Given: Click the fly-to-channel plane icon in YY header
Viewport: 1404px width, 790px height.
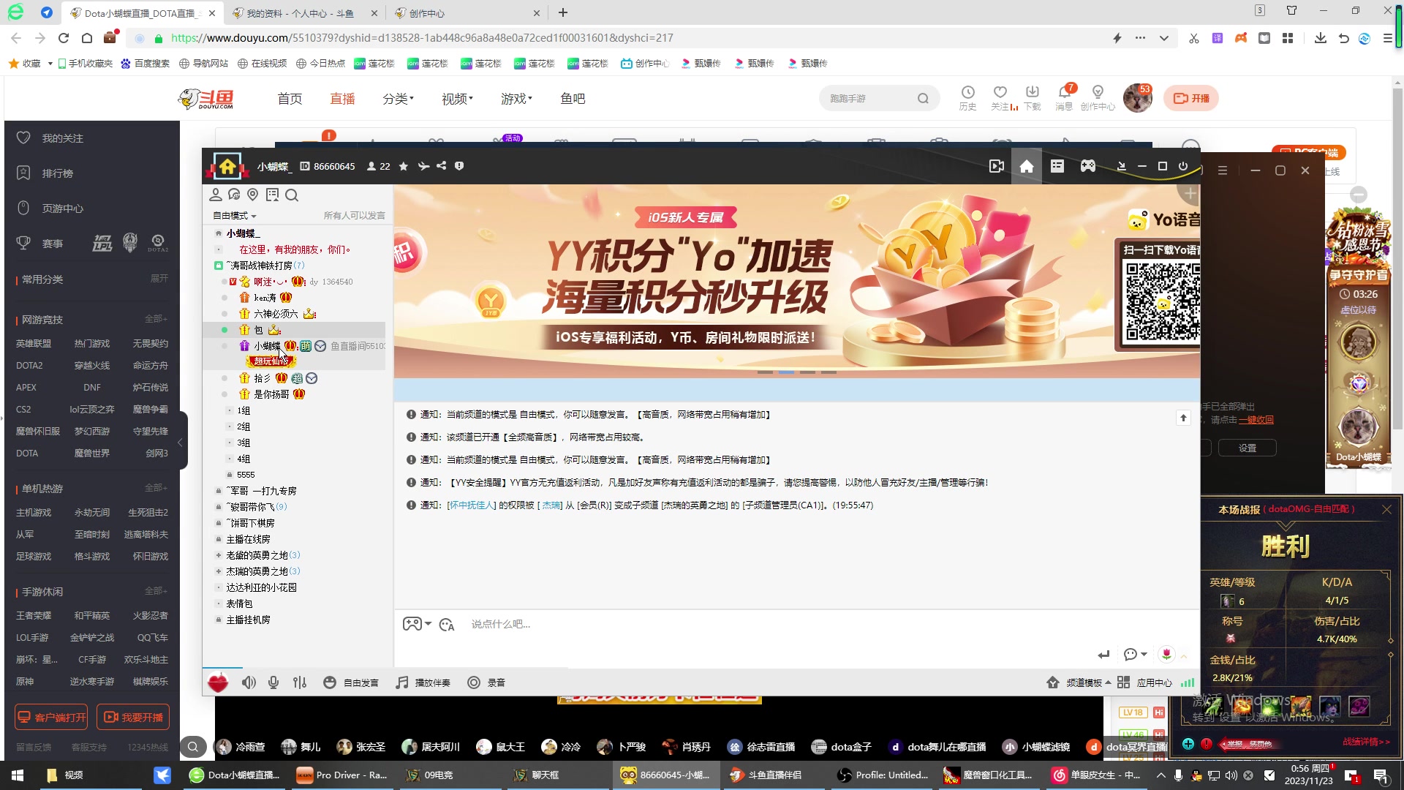Looking at the screenshot, I should pyautogui.click(x=423, y=166).
